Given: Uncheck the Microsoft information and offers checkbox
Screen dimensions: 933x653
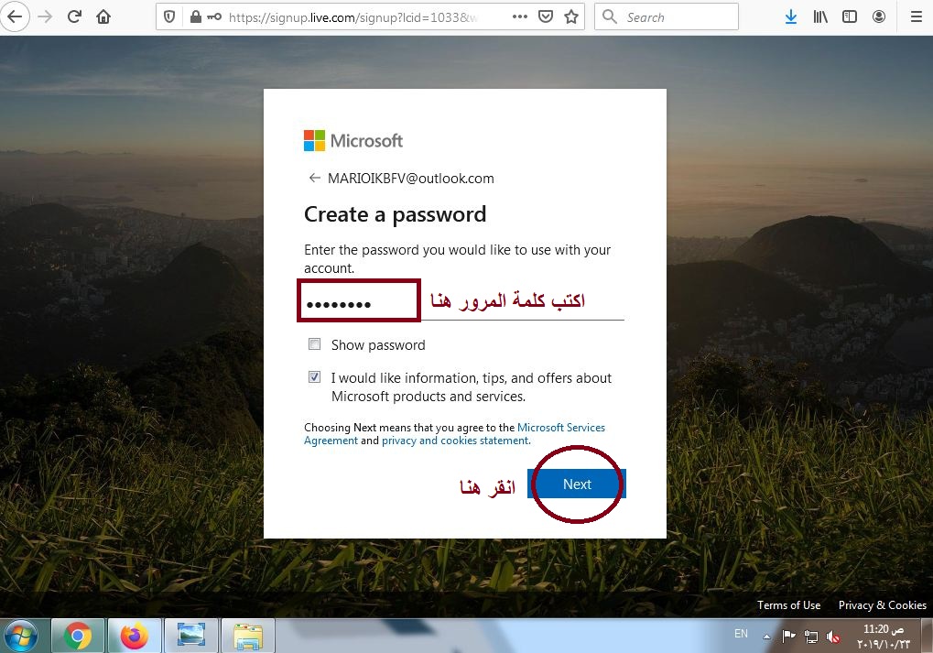Looking at the screenshot, I should pos(314,376).
